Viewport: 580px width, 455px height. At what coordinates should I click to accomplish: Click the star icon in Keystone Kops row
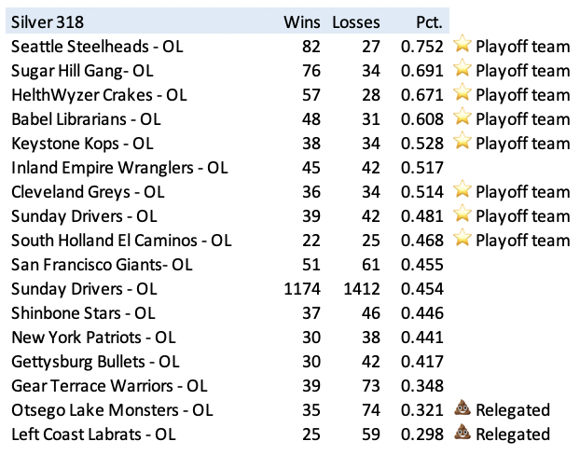[x=463, y=143]
